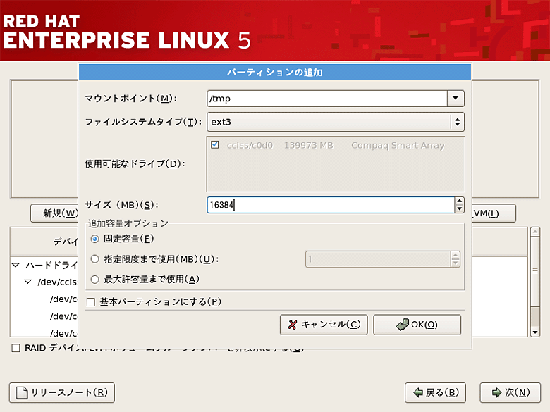Proceed with the 次(N) button
Viewport: 550px width, 412px height.
click(x=511, y=393)
